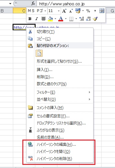Decrease decimal places in mini toolbar
Image resolution: width=115 pixels, height=168 pixels.
click(x=88, y=19)
